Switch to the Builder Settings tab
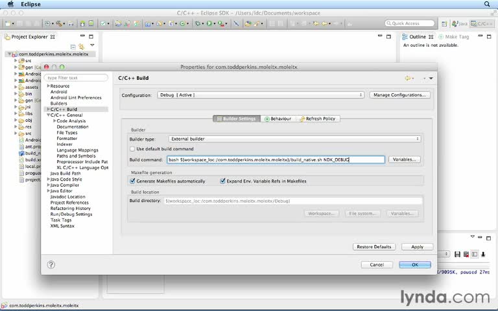 click(x=237, y=119)
